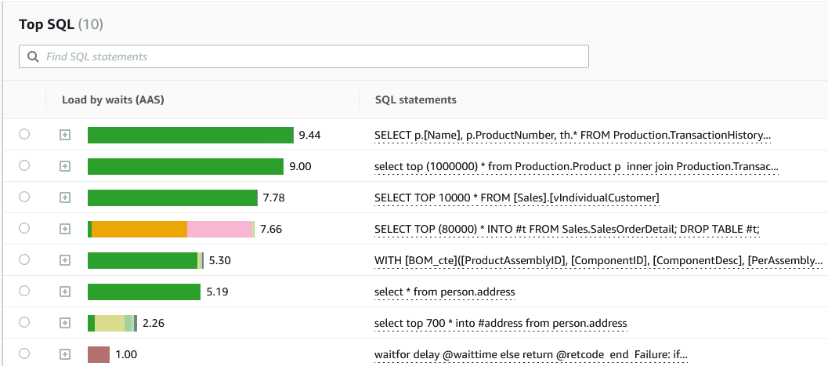Viewport: 828px width, 366px height.
Task: Click the Load by waits (AAS) column header
Action: pos(113,100)
